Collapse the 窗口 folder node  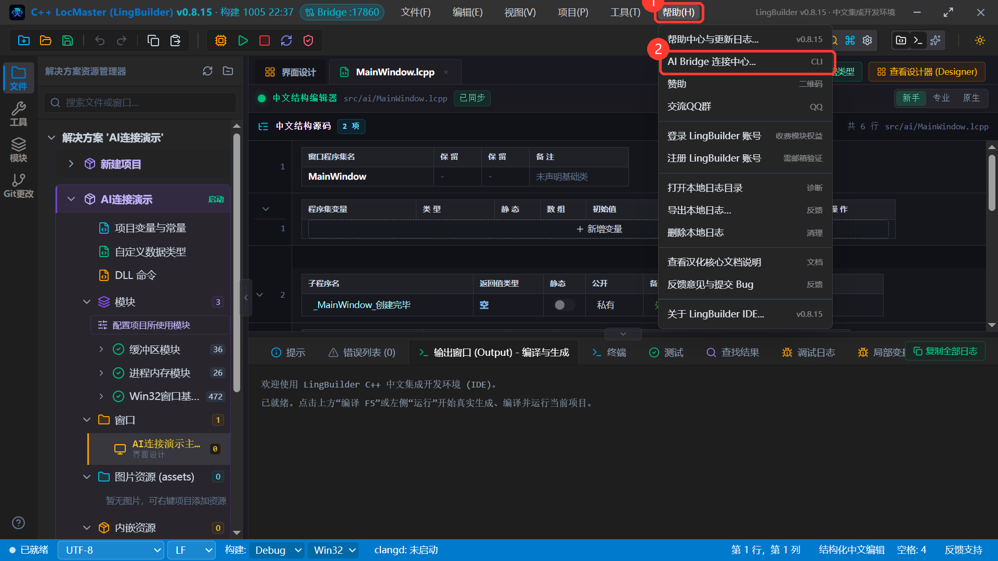pos(86,420)
